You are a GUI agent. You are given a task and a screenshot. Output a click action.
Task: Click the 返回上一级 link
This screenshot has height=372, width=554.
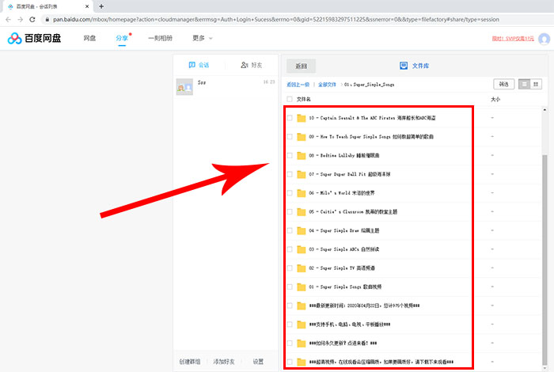pyautogui.click(x=298, y=85)
